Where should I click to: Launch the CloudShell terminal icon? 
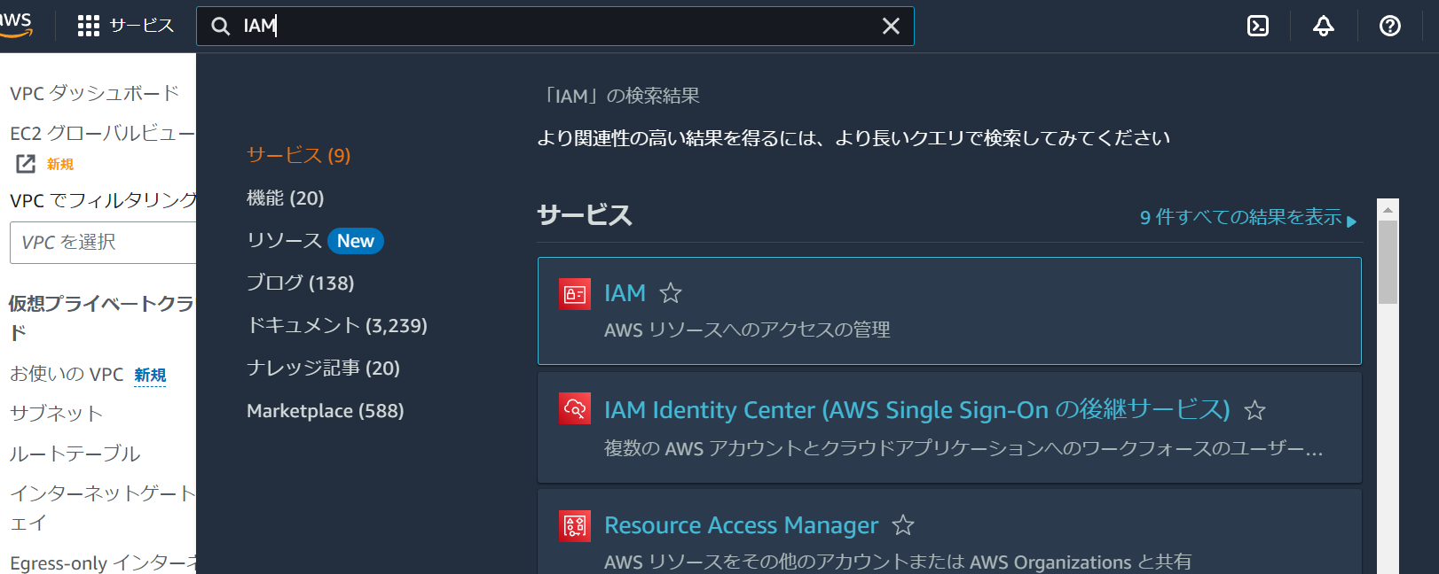click(x=1258, y=27)
